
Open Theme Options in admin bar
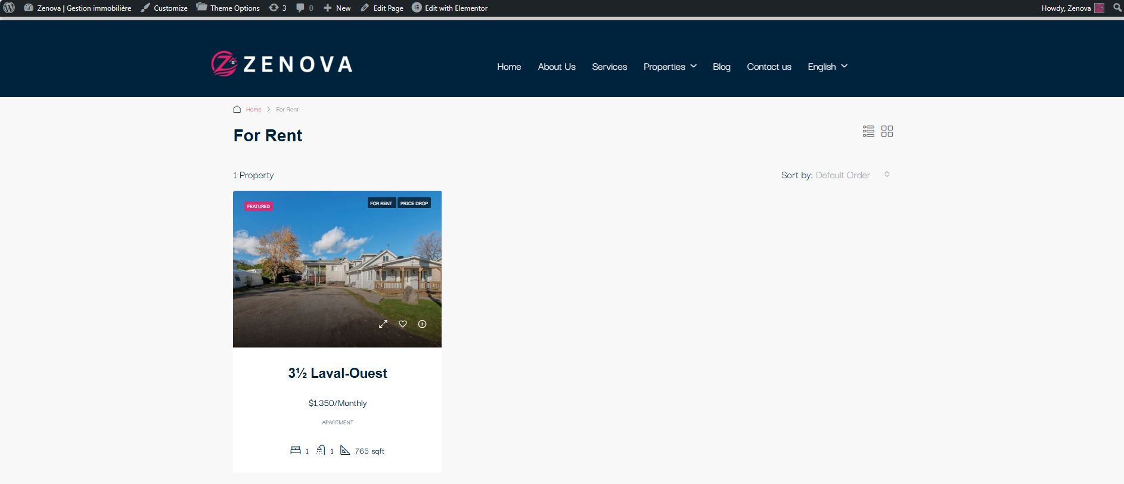228,8
